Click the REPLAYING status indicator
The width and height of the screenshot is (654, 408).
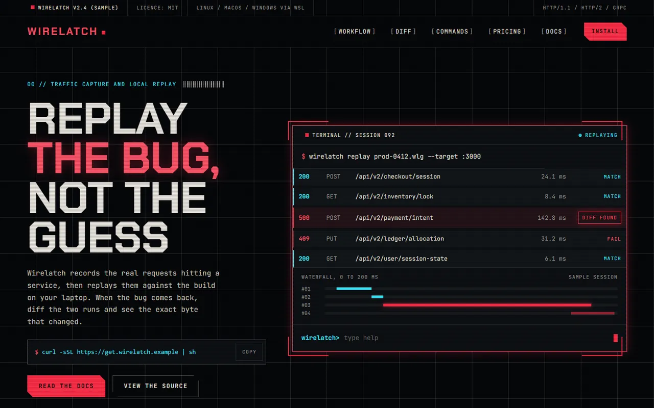point(598,135)
